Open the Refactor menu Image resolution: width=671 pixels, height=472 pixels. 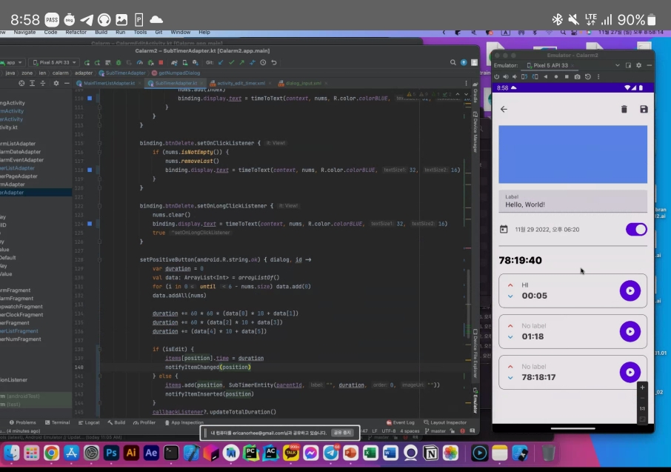pyautogui.click(x=76, y=32)
